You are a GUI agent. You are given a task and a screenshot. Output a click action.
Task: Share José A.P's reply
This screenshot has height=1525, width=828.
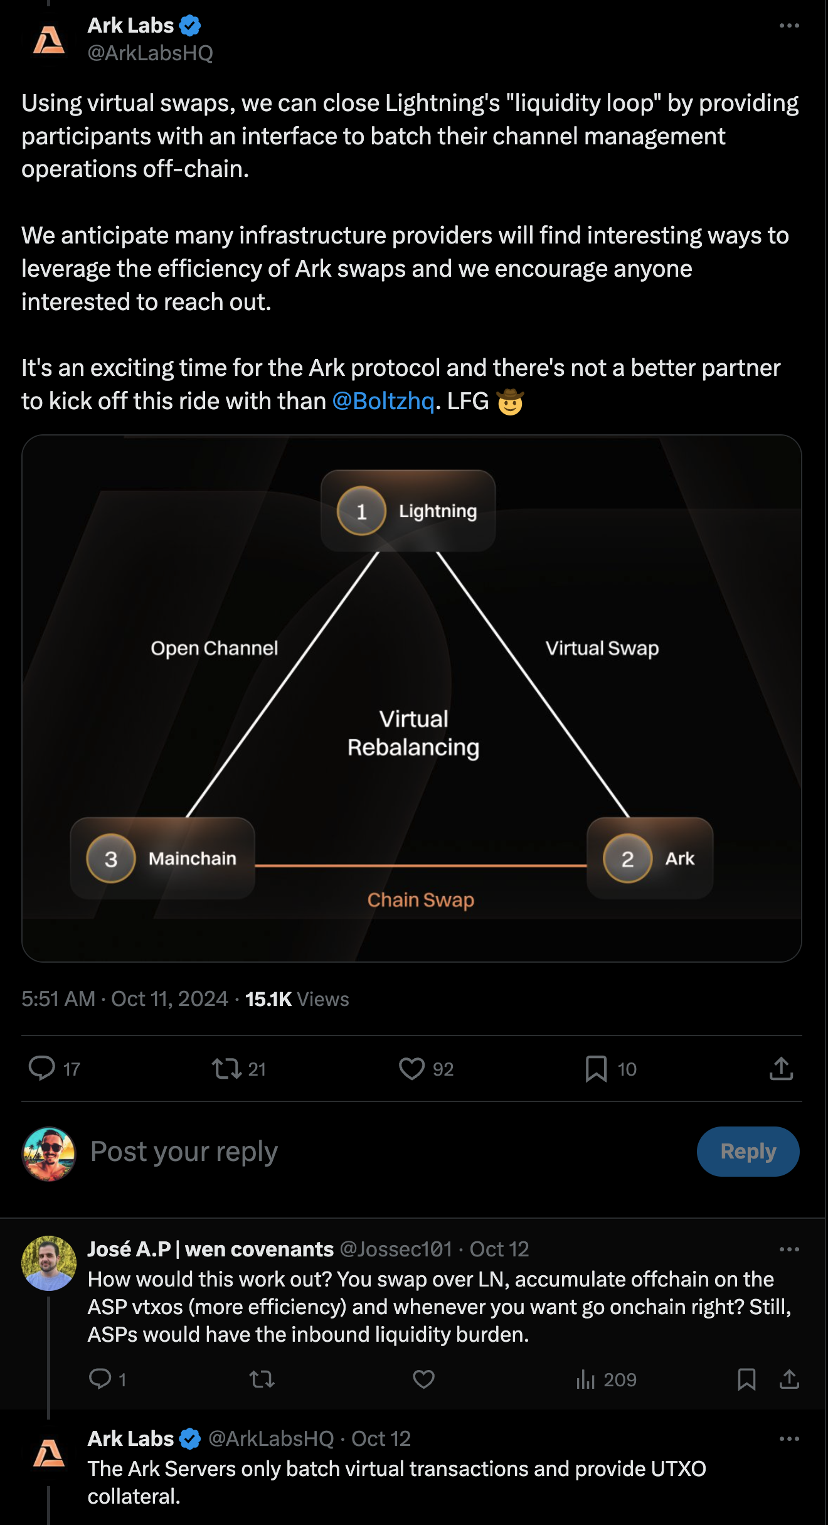pos(789,1379)
